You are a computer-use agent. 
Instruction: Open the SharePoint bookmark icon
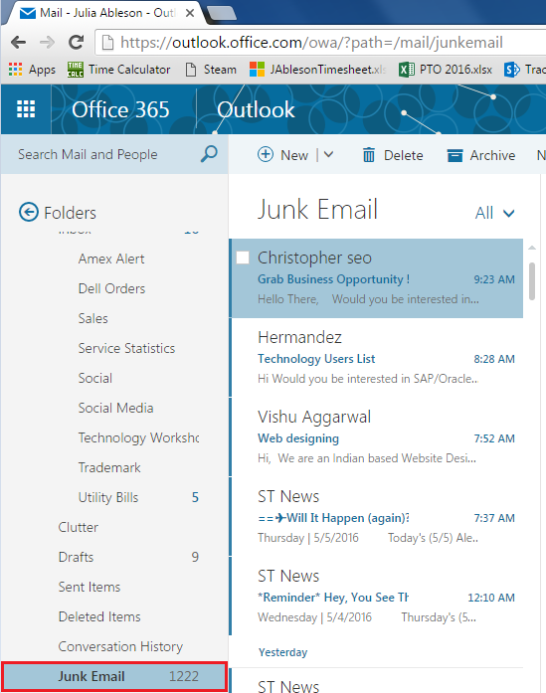[x=512, y=70]
